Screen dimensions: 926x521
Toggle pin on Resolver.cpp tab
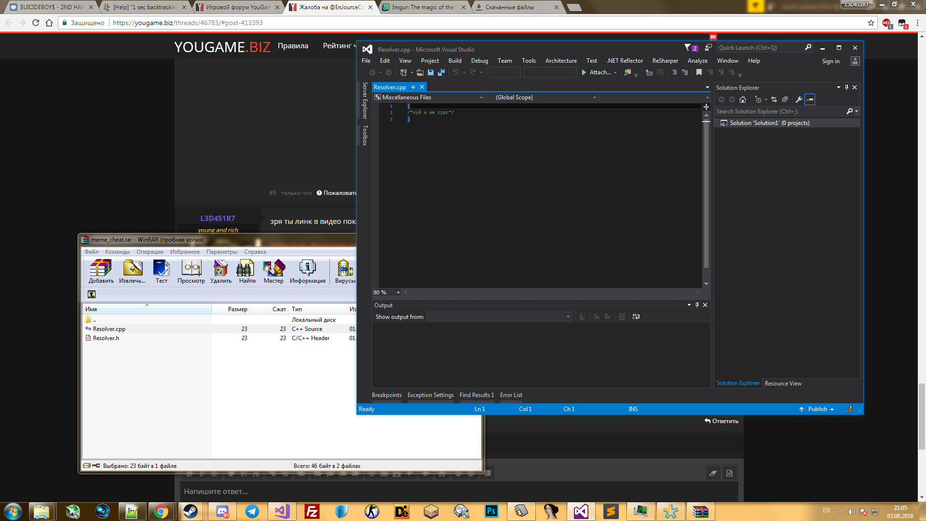tap(413, 87)
